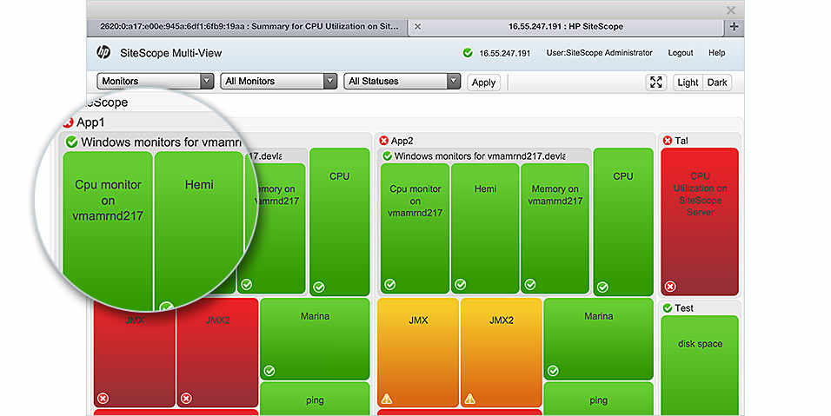Close the Summary for CPU Utilization tab
The image size is (831, 416).
coord(417,26)
